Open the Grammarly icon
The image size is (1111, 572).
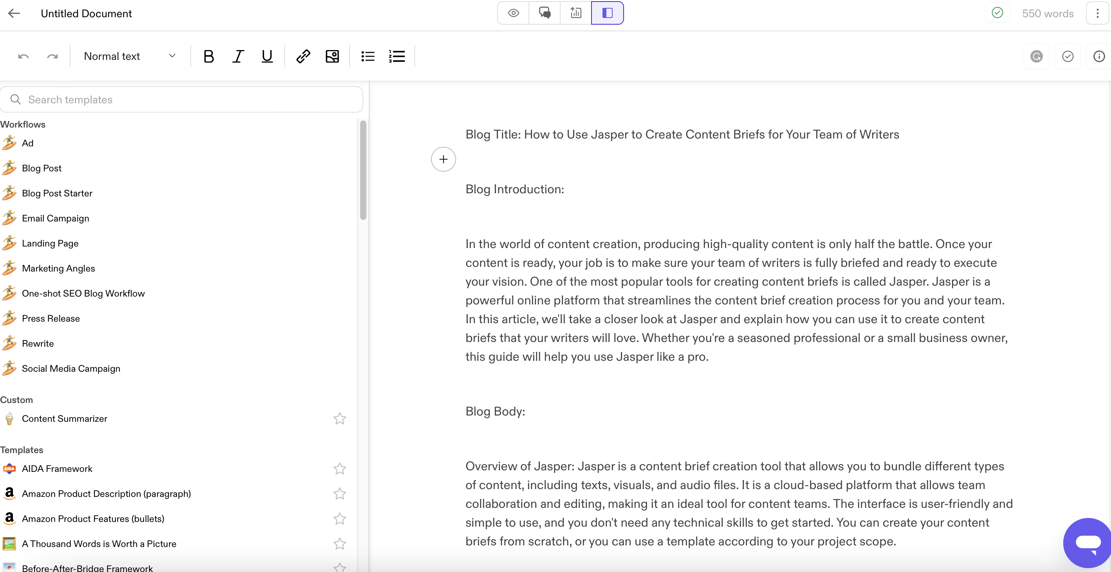pos(1036,56)
